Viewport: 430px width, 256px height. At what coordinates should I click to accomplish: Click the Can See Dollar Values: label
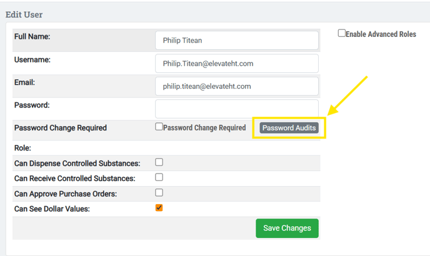click(52, 209)
